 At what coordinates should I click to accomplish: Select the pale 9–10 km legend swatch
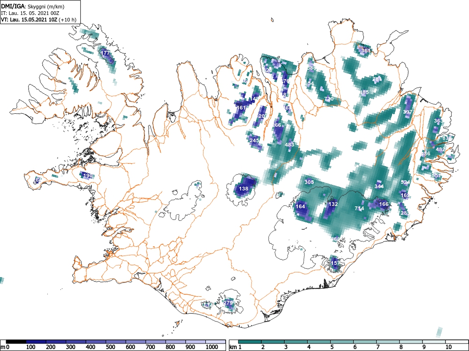click(434, 342)
